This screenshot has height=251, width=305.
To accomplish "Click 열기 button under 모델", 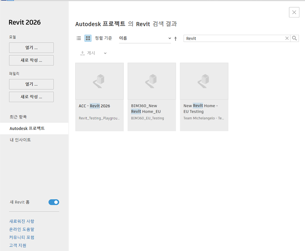I will click(31, 48).
